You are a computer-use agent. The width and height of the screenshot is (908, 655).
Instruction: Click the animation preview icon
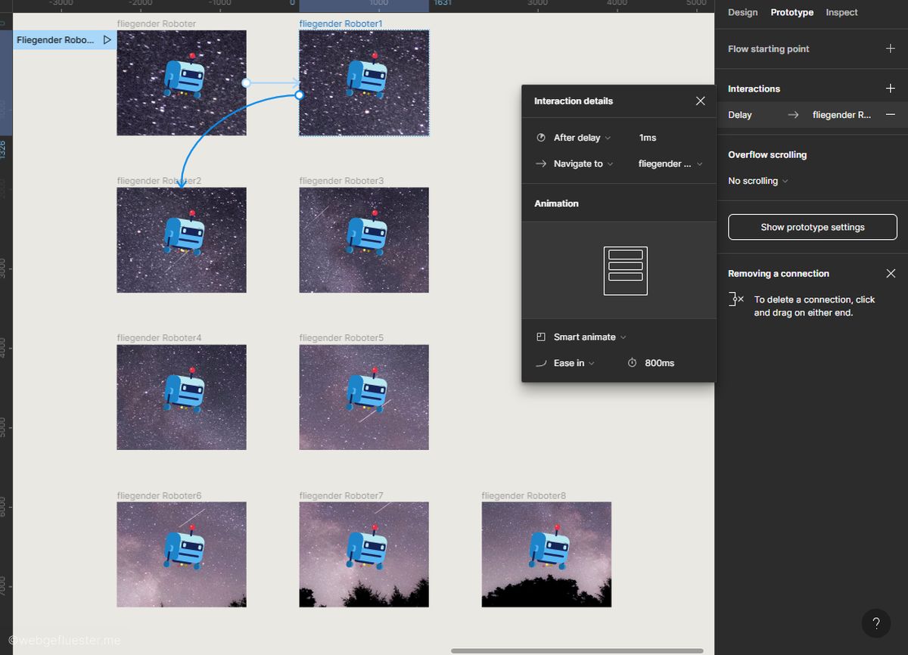click(x=625, y=271)
